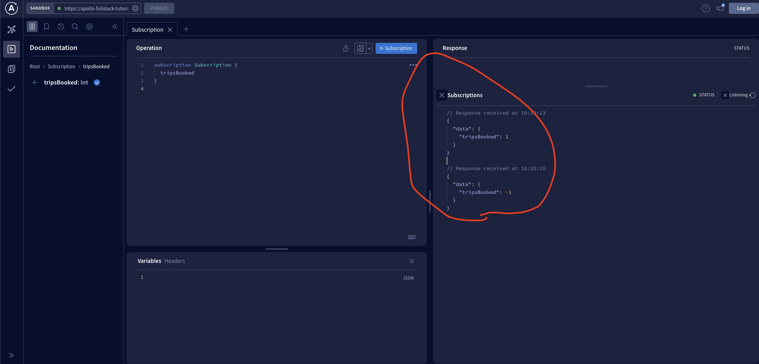Open the keyboard shortcuts icon
This screenshot has height=364, width=759.
click(412, 237)
